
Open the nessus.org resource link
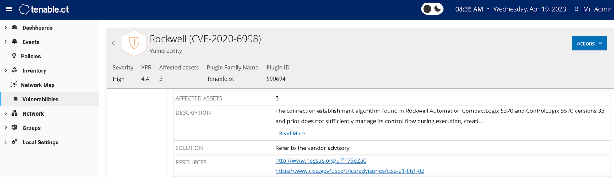pos(321,160)
